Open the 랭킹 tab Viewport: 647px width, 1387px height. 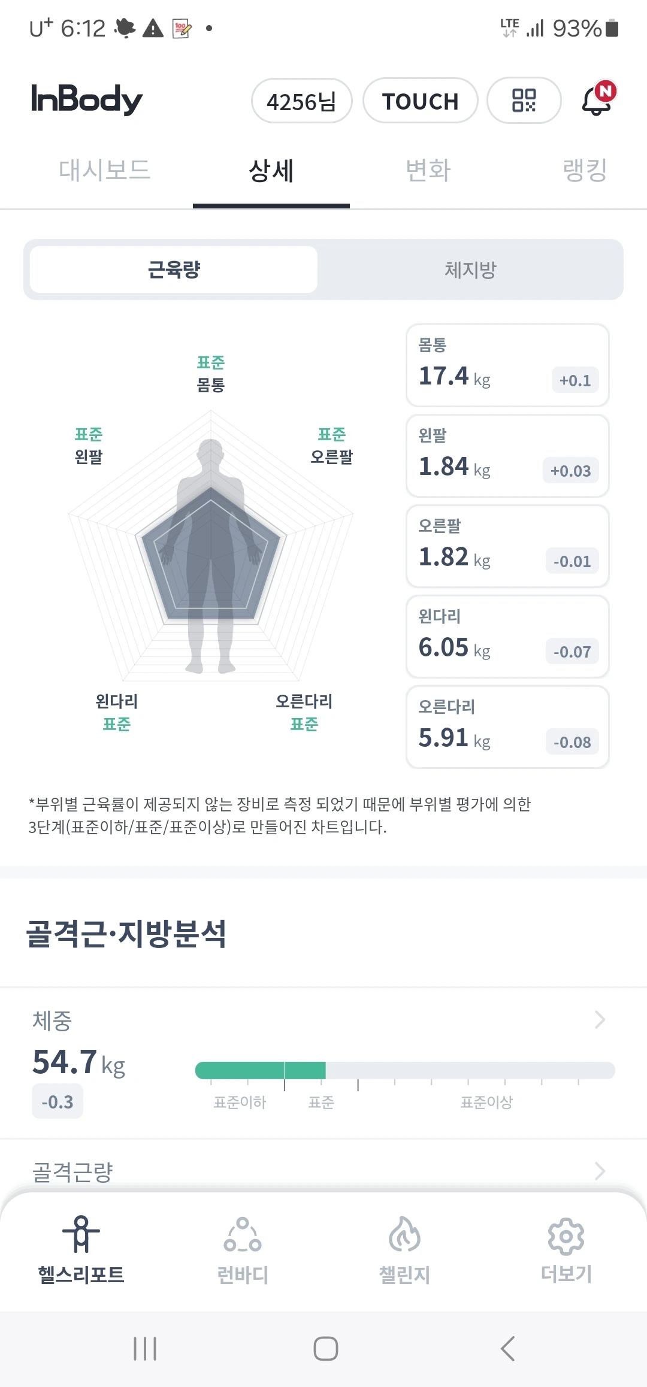585,170
